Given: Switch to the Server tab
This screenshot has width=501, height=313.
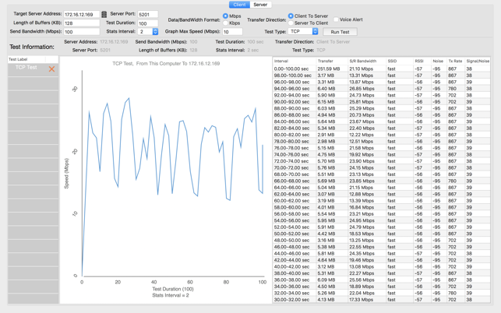Looking at the screenshot, I should click(260, 5).
